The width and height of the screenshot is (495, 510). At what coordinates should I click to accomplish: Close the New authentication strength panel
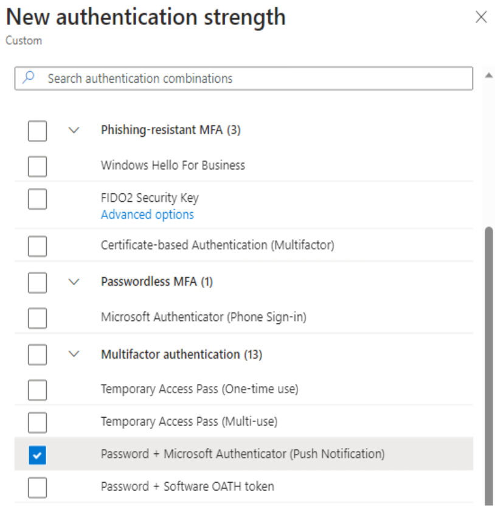tap(481, 17)
